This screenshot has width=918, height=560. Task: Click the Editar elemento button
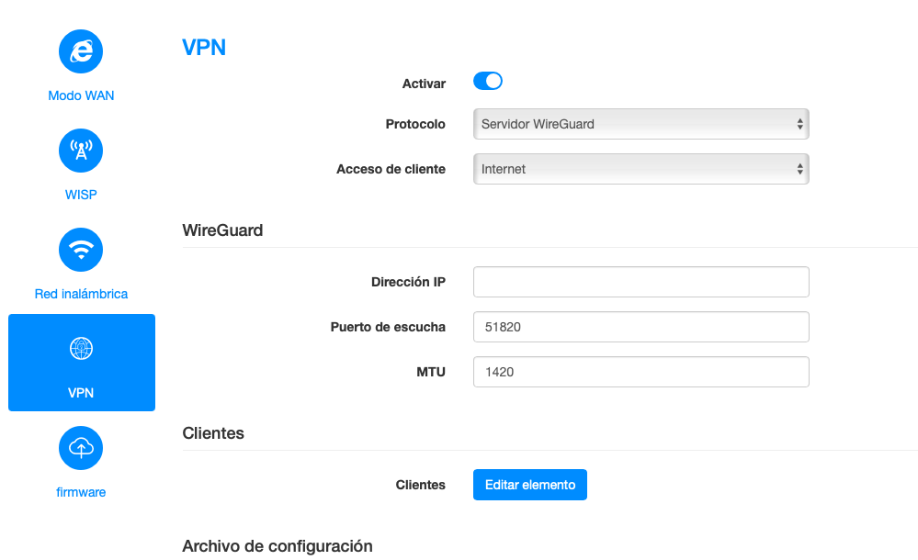coord(529,485)
